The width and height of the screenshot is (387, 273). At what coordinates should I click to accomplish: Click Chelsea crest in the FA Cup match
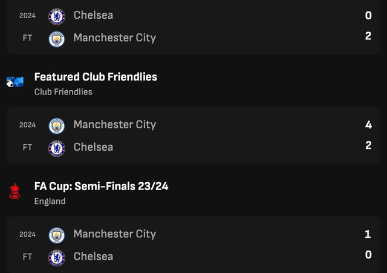click(57, 258)
